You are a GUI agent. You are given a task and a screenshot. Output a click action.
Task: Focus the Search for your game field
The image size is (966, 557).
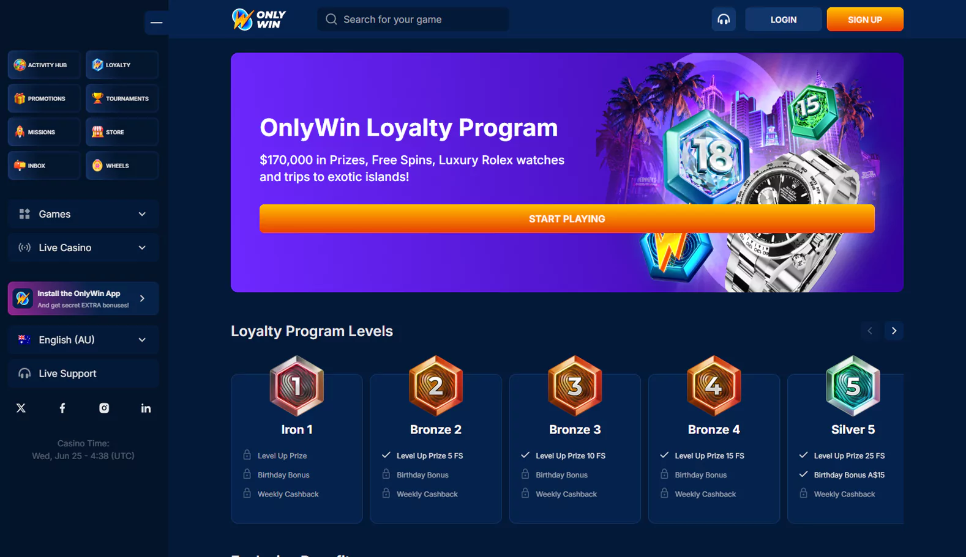tap(413, 20)
